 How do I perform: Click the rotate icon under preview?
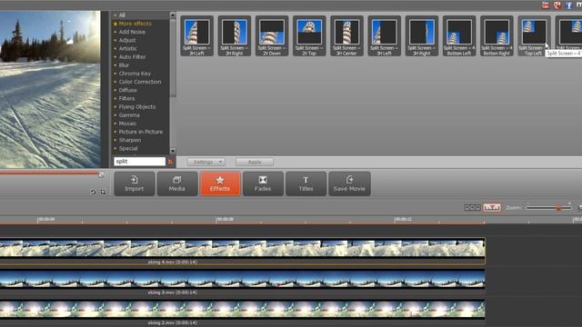(x=93, y=192)
